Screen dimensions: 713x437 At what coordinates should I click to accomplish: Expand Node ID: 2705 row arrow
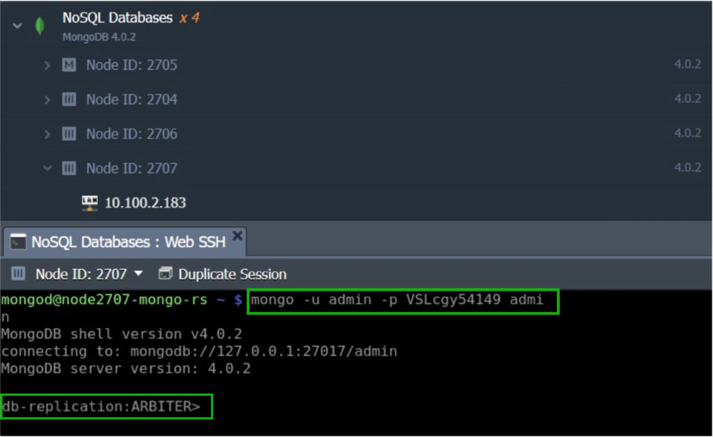point(47,65)
